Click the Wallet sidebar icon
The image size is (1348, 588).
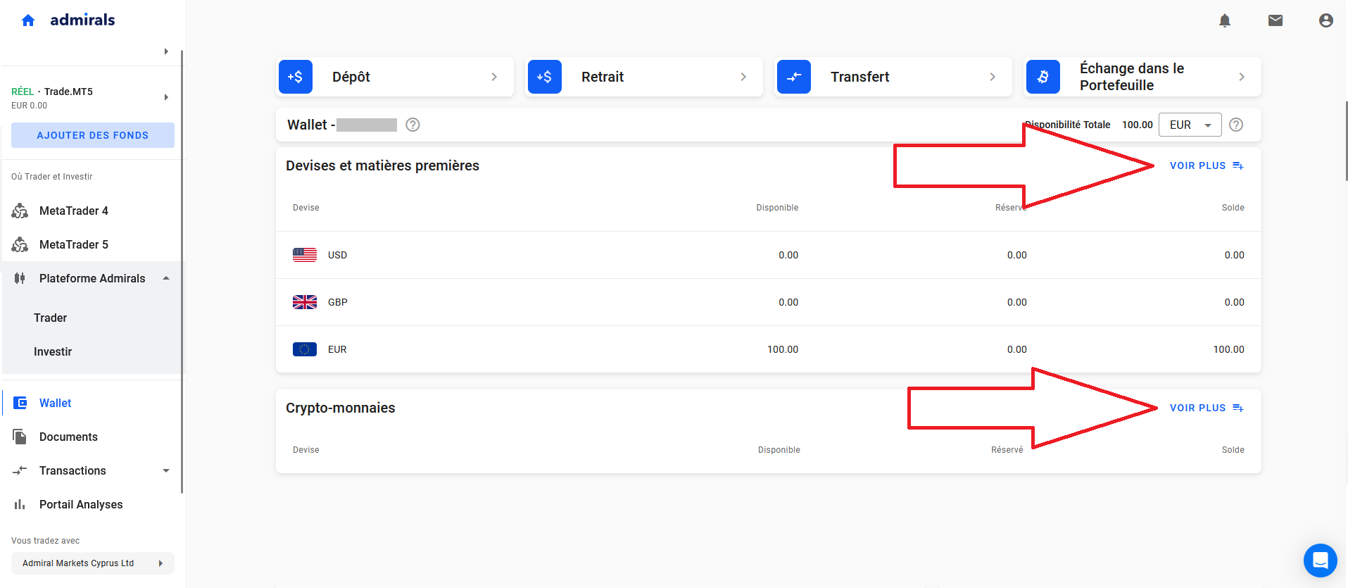[20, 403]
